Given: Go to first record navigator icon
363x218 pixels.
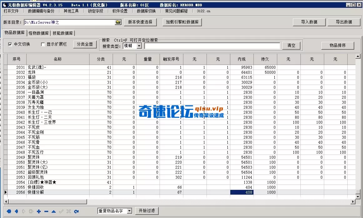Looking at the screenshot, I should coord(9,211).
